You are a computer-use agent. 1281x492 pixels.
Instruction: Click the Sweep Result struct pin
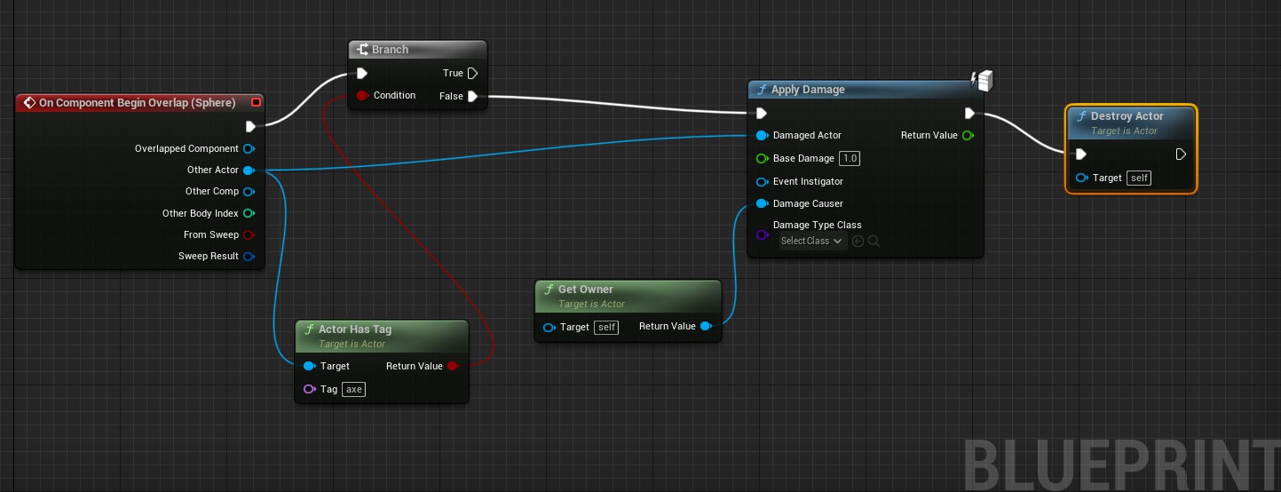[249, 257]
